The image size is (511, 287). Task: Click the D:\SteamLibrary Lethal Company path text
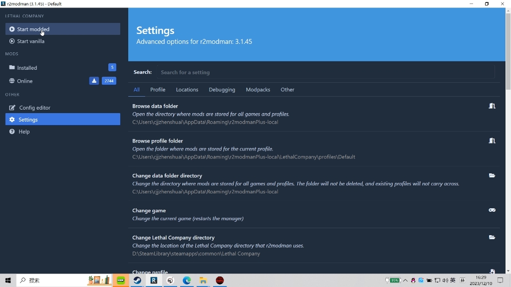click(196, 254)
